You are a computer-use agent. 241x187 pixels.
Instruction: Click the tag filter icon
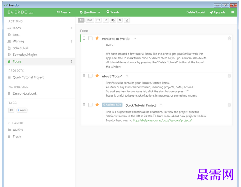98,20
